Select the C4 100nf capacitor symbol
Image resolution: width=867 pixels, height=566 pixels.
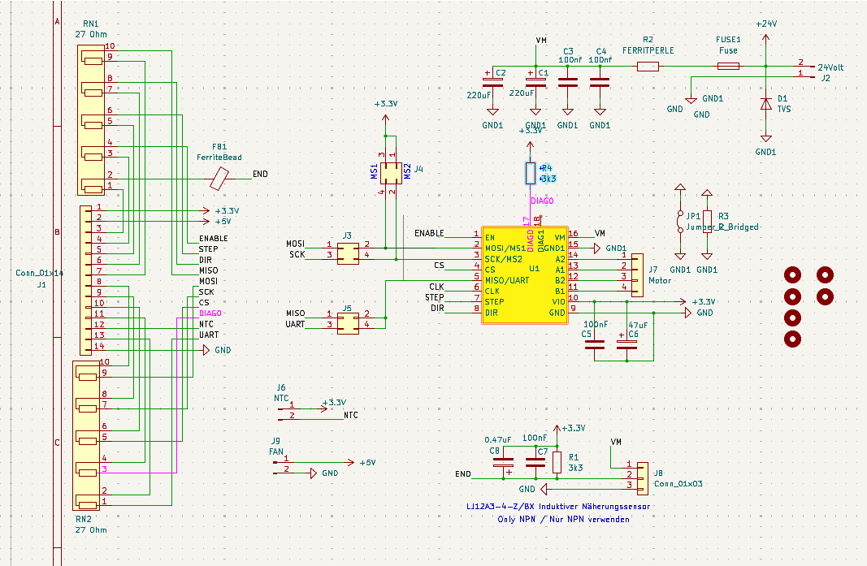[600, 82]
